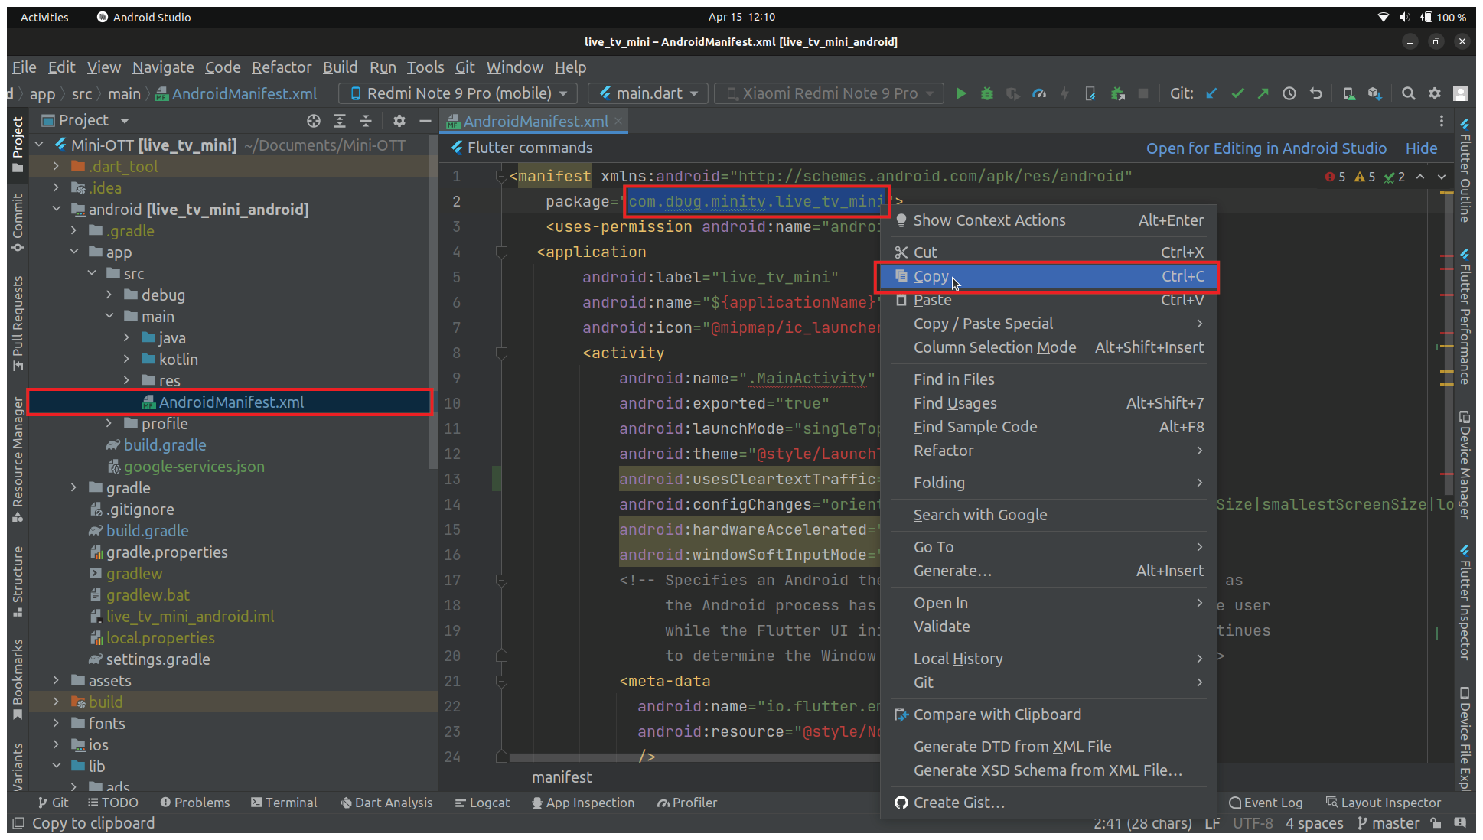Select opened file target icon in Project panel
Screen dimensions: 1483x840
point(314,121)
